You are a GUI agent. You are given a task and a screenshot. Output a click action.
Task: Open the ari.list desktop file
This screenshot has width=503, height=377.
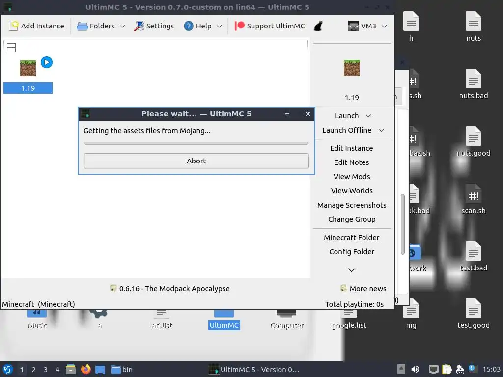pyautogui.click(x=162, y=321)
